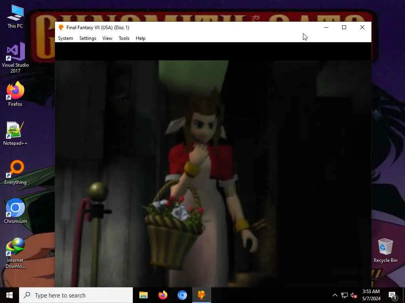Open the clock showing 3:53 AM
This screenshot has width=405, height=303.
pyautogui.click(x=371, y=295)
